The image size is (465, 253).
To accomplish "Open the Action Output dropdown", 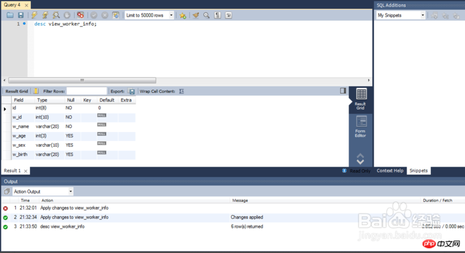I will (x=43, y=192).
